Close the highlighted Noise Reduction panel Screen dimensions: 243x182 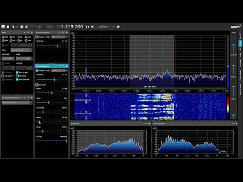(x=67, y=66)
